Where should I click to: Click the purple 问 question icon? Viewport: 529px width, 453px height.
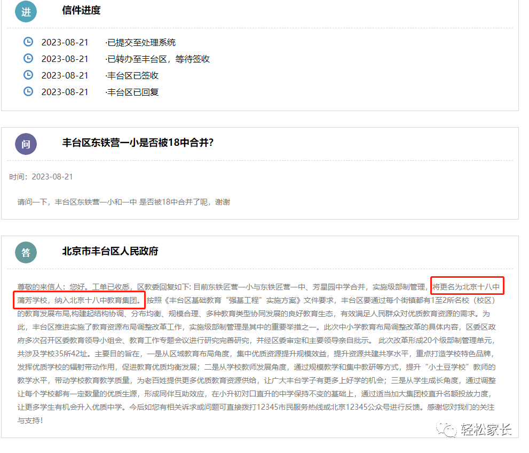(26, 144)
